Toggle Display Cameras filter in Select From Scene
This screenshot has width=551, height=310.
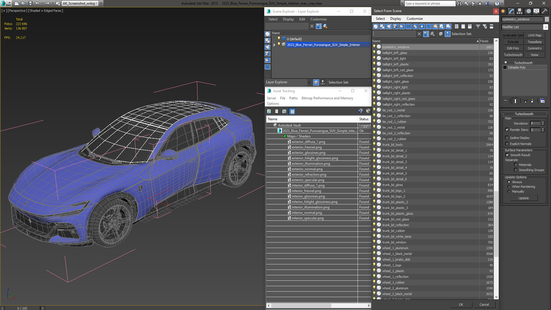coord(395,26)
